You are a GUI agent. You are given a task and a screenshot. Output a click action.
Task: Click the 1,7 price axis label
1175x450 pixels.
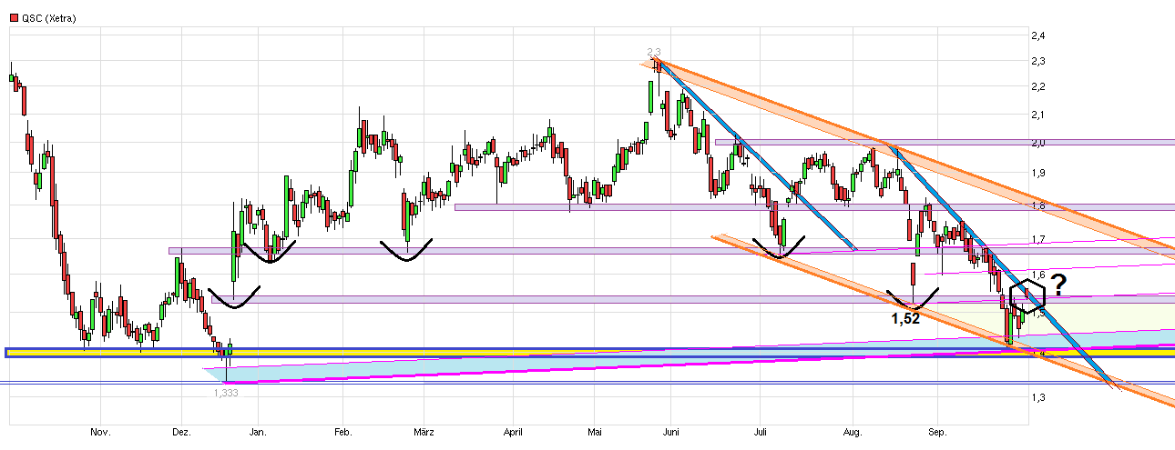[1037, 240]
